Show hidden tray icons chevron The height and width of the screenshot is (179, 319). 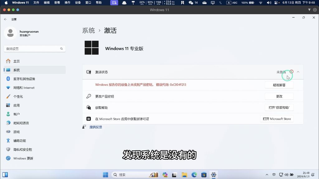(x=267, y=175)
